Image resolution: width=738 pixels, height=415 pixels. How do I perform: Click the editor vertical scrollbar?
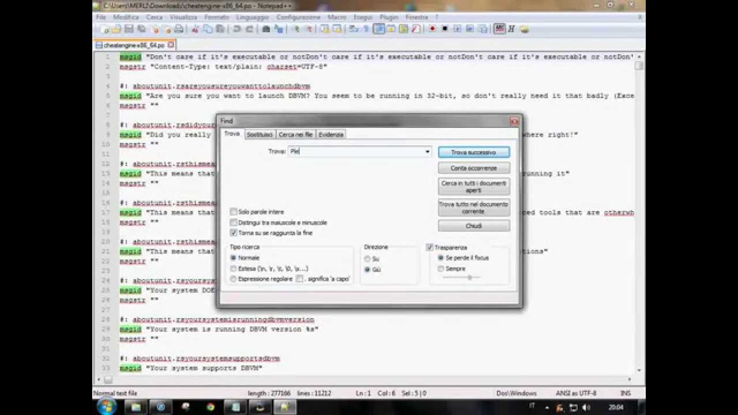[x=639, y=213]
